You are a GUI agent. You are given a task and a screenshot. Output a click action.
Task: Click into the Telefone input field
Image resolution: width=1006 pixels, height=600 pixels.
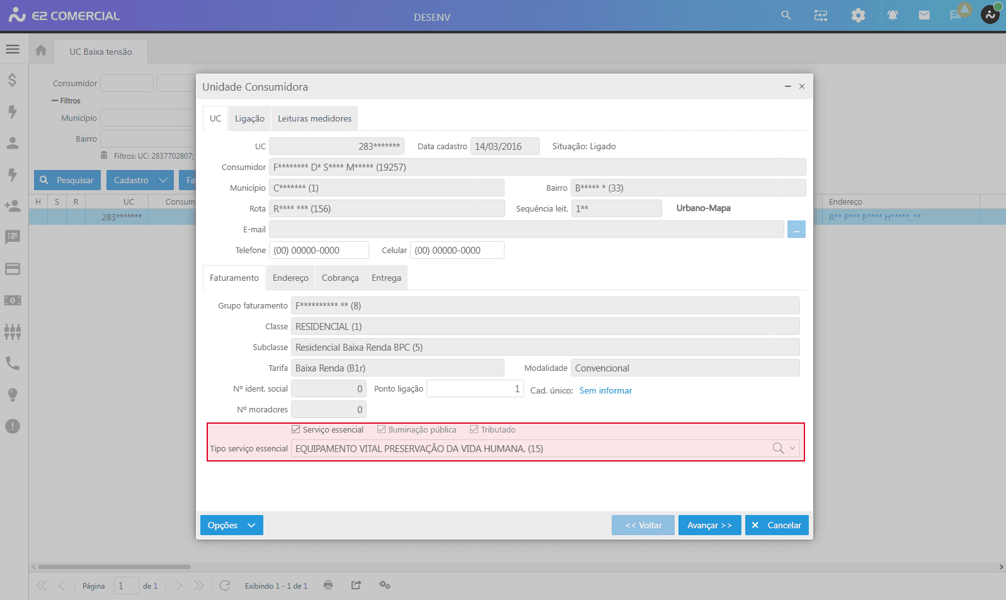click(319, 250)
